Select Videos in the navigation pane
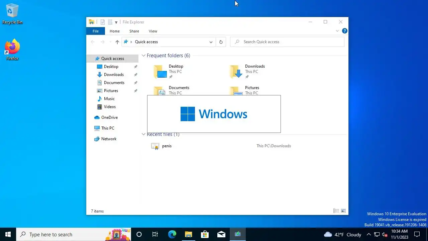Viewport: 428px width, 241px height. tap(110, 107)
